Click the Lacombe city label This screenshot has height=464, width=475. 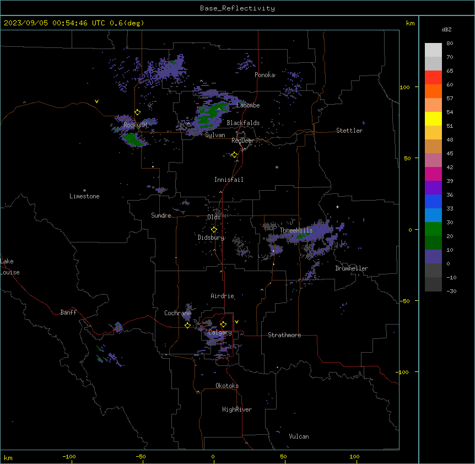click(x=248, y=105)
